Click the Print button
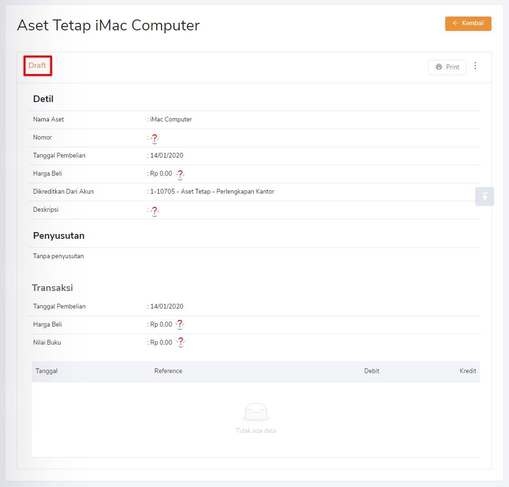The width and height of the screenshot is (509, 487). tap(447, 67)
